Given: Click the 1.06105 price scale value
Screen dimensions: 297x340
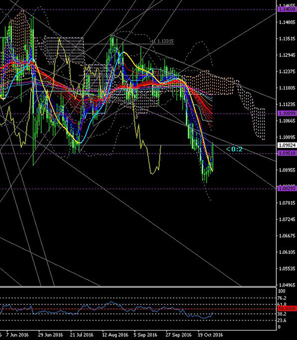Looking at the screenshot, I should click(287, 252).
